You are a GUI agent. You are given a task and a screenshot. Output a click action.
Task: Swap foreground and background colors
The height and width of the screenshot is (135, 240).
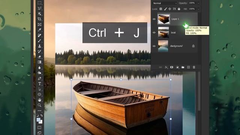pos(41,115)
